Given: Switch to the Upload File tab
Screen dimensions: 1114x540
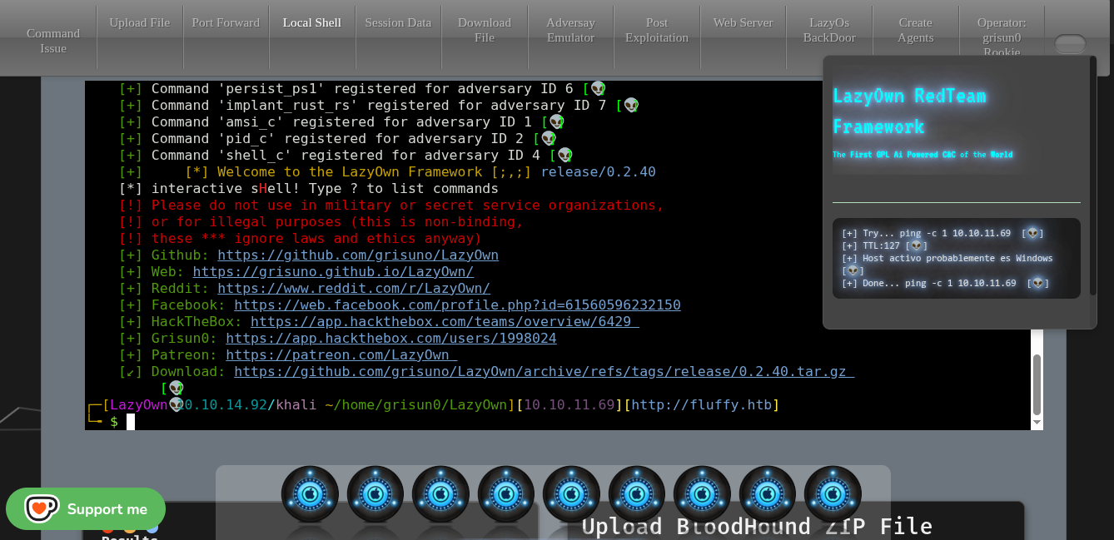Looking at the screenshot, I should pos(140,22).
